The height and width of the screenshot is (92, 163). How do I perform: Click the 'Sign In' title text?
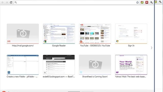(131, 45)
